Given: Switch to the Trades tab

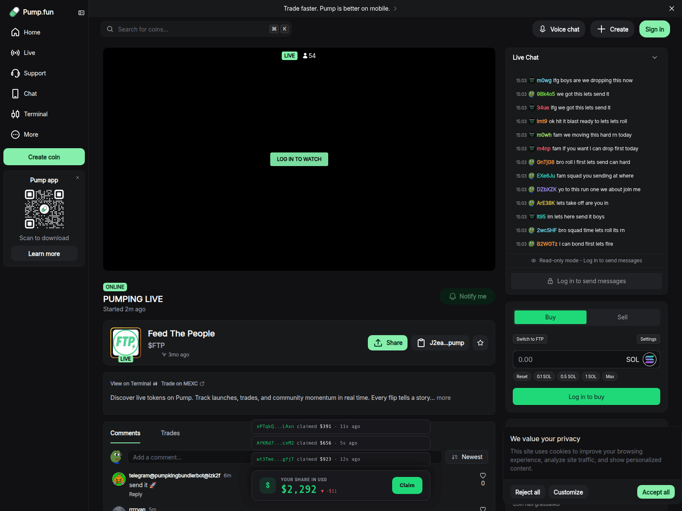Looking at the screenshot, I should tap(170, 433).
